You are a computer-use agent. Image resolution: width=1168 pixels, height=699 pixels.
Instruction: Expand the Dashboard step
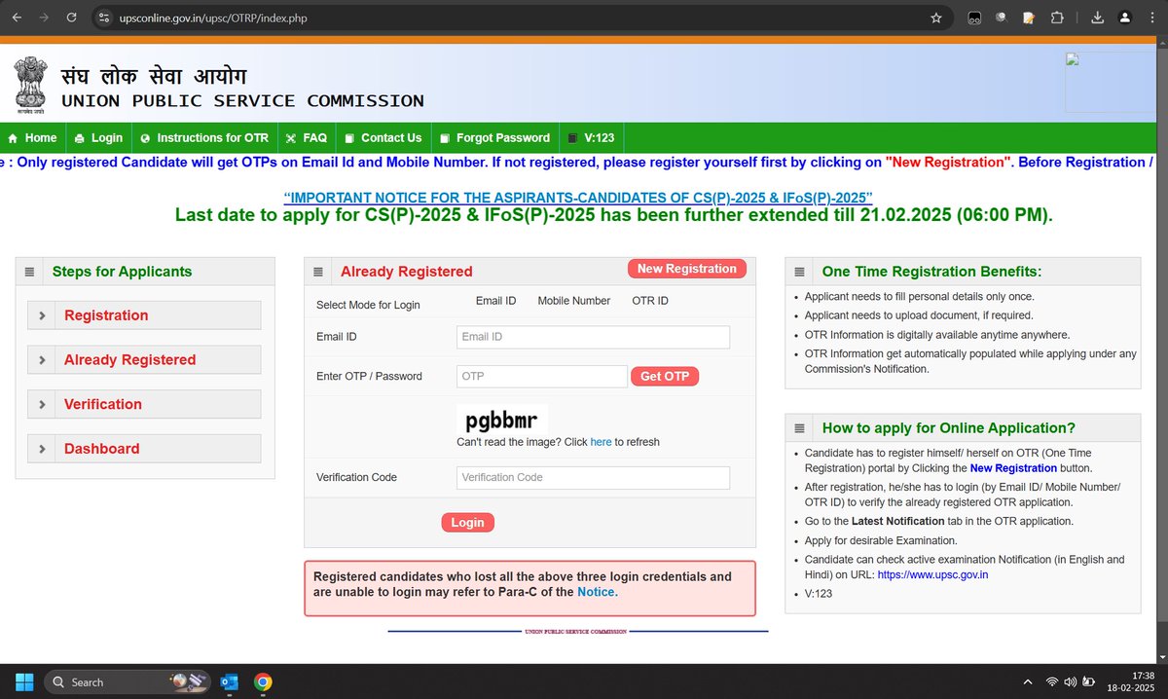(144, 449)
